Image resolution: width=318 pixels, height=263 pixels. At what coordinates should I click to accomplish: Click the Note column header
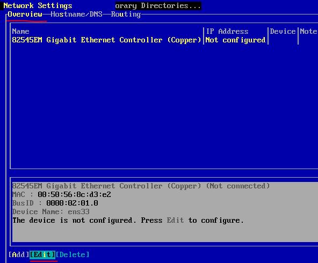308,32
